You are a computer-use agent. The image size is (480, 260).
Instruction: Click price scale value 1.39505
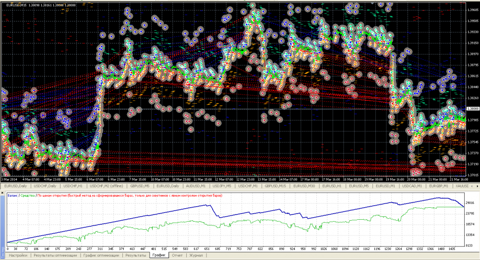click(x=473, y=21)
